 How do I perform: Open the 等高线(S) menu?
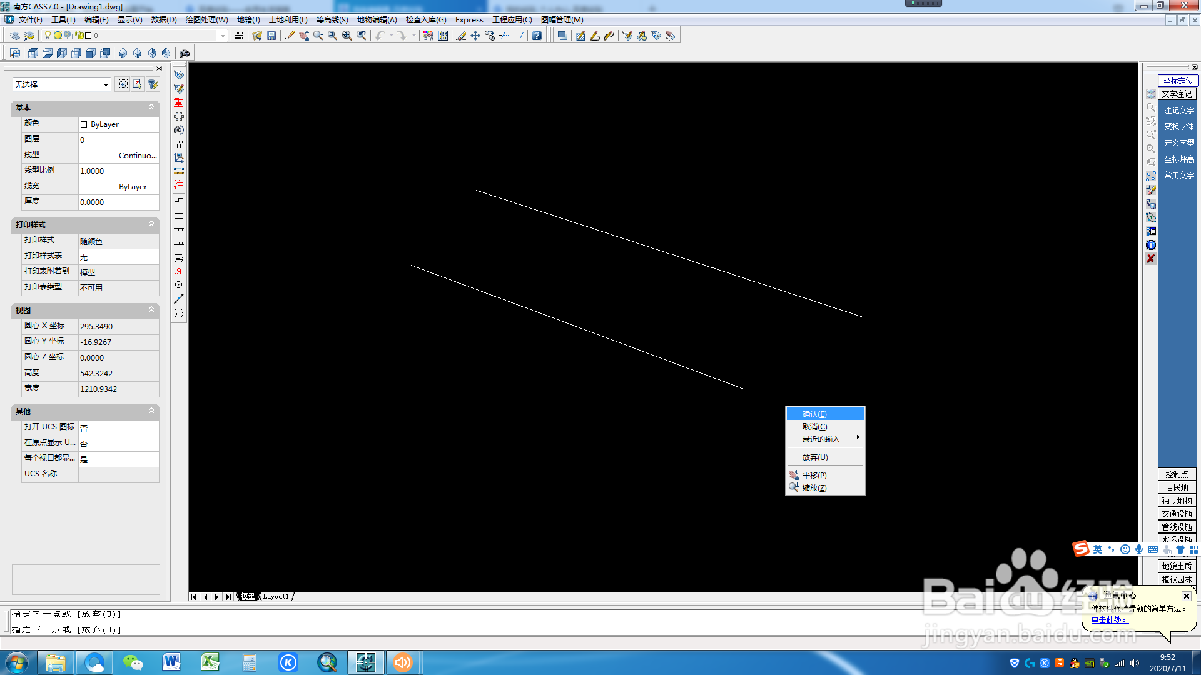pyautogui.click(x=332, y=20)
